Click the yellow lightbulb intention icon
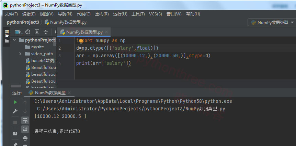 (81, 41)
